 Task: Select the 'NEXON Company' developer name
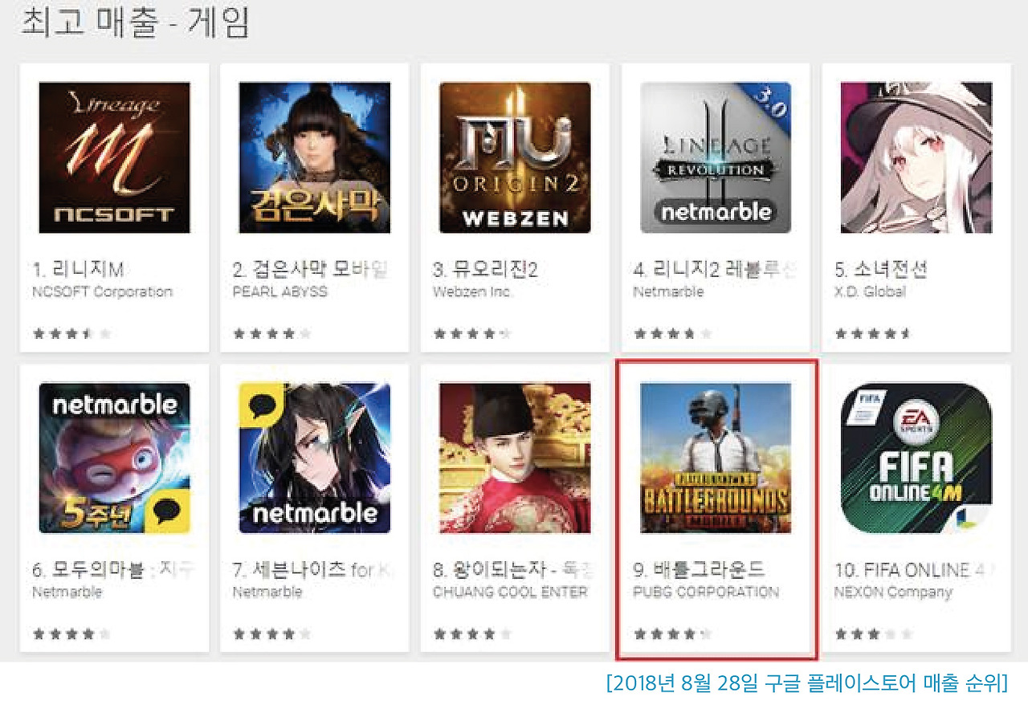point(893,592)
